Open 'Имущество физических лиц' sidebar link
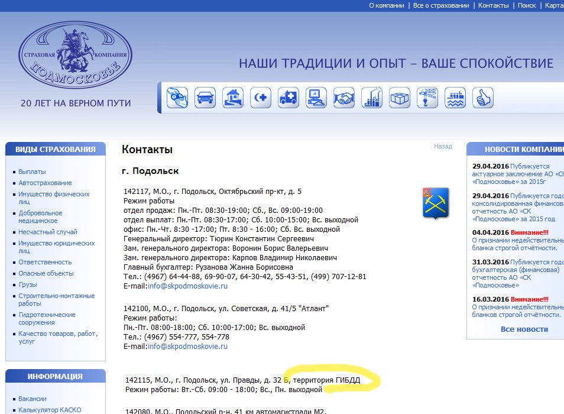 tap(54, 198)
